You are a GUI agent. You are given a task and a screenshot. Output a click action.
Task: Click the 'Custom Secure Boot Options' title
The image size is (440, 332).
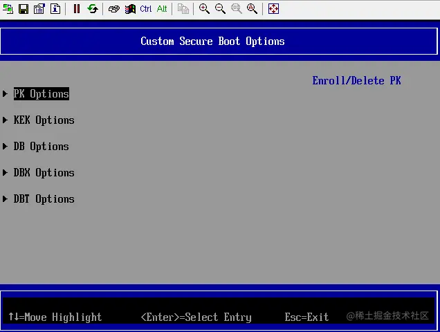click(x=212, y=41)
